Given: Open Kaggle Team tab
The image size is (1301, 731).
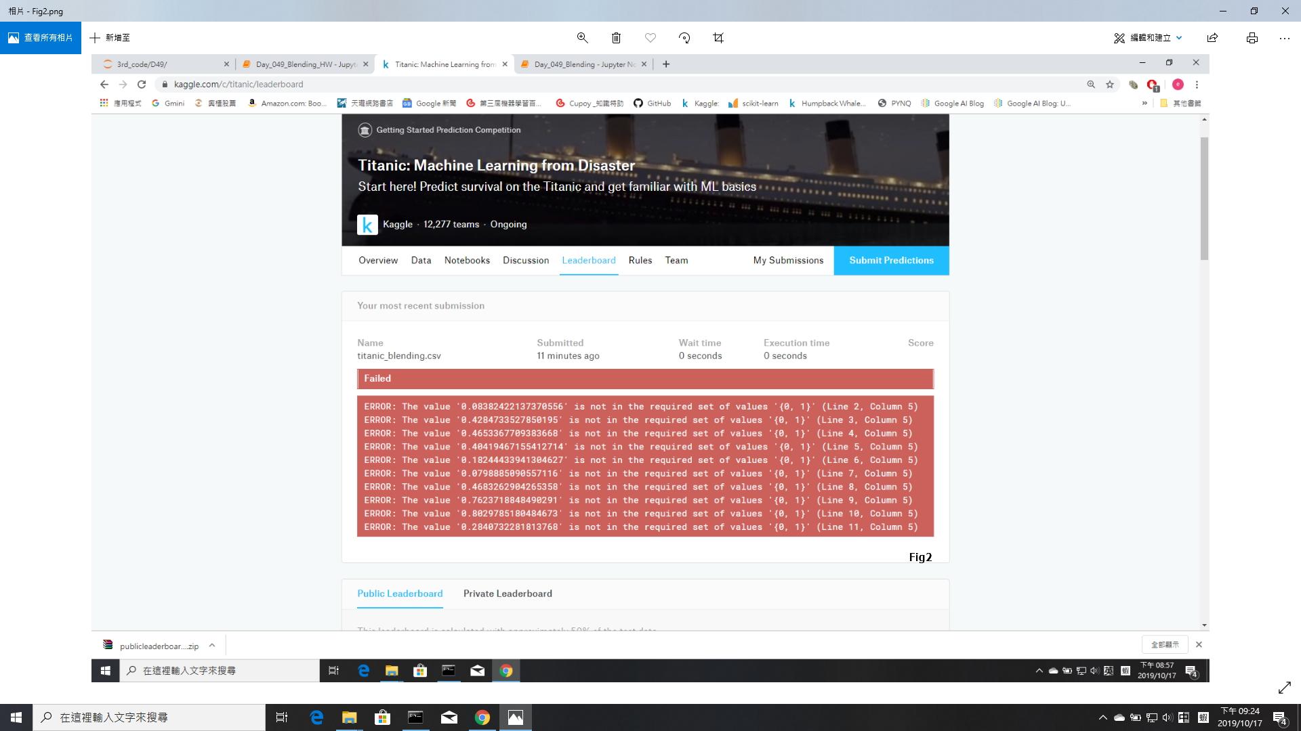Looking at the screenshot, I should click(x=676, y=261).
